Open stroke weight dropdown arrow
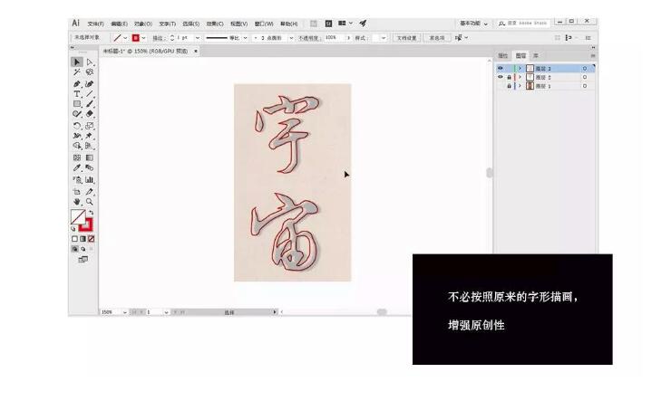The height and width of the screenshot is (420, 671). pos(198,38)
